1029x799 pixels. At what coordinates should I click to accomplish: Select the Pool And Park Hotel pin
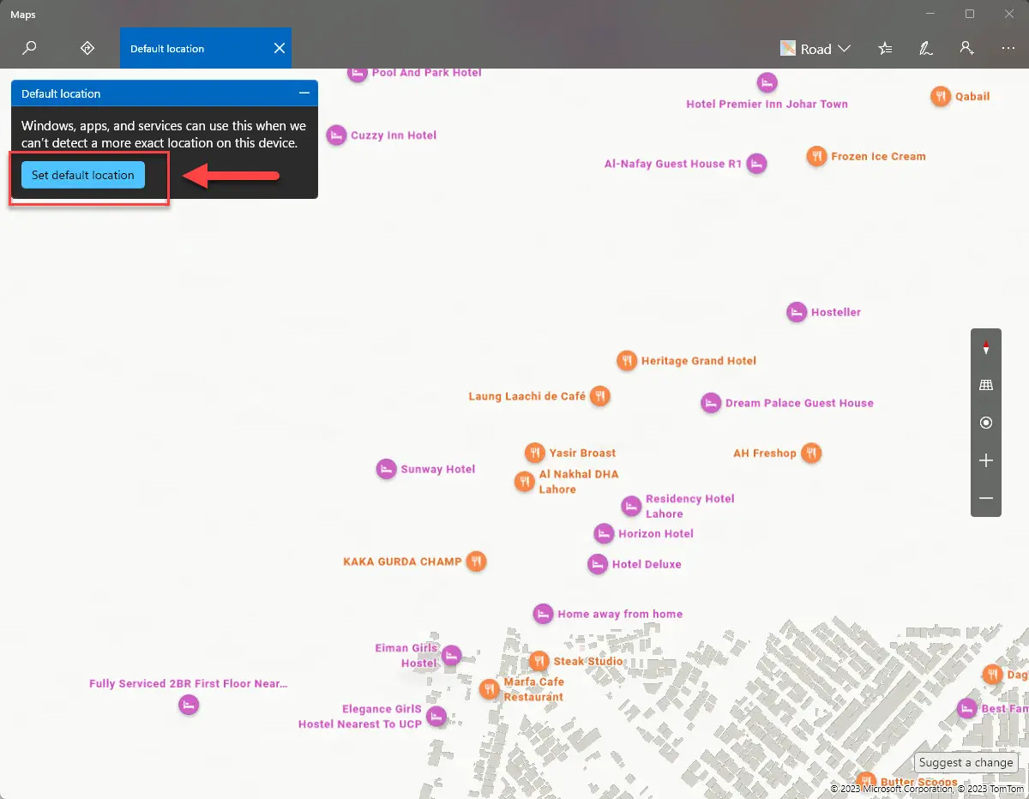coord(358,73)
